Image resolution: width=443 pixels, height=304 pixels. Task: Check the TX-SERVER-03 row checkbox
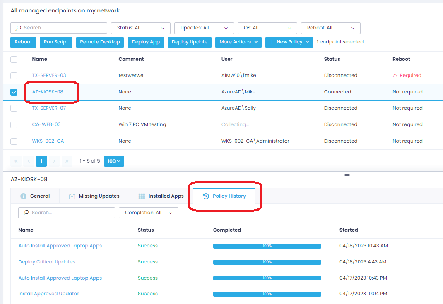tap(14, 76)
